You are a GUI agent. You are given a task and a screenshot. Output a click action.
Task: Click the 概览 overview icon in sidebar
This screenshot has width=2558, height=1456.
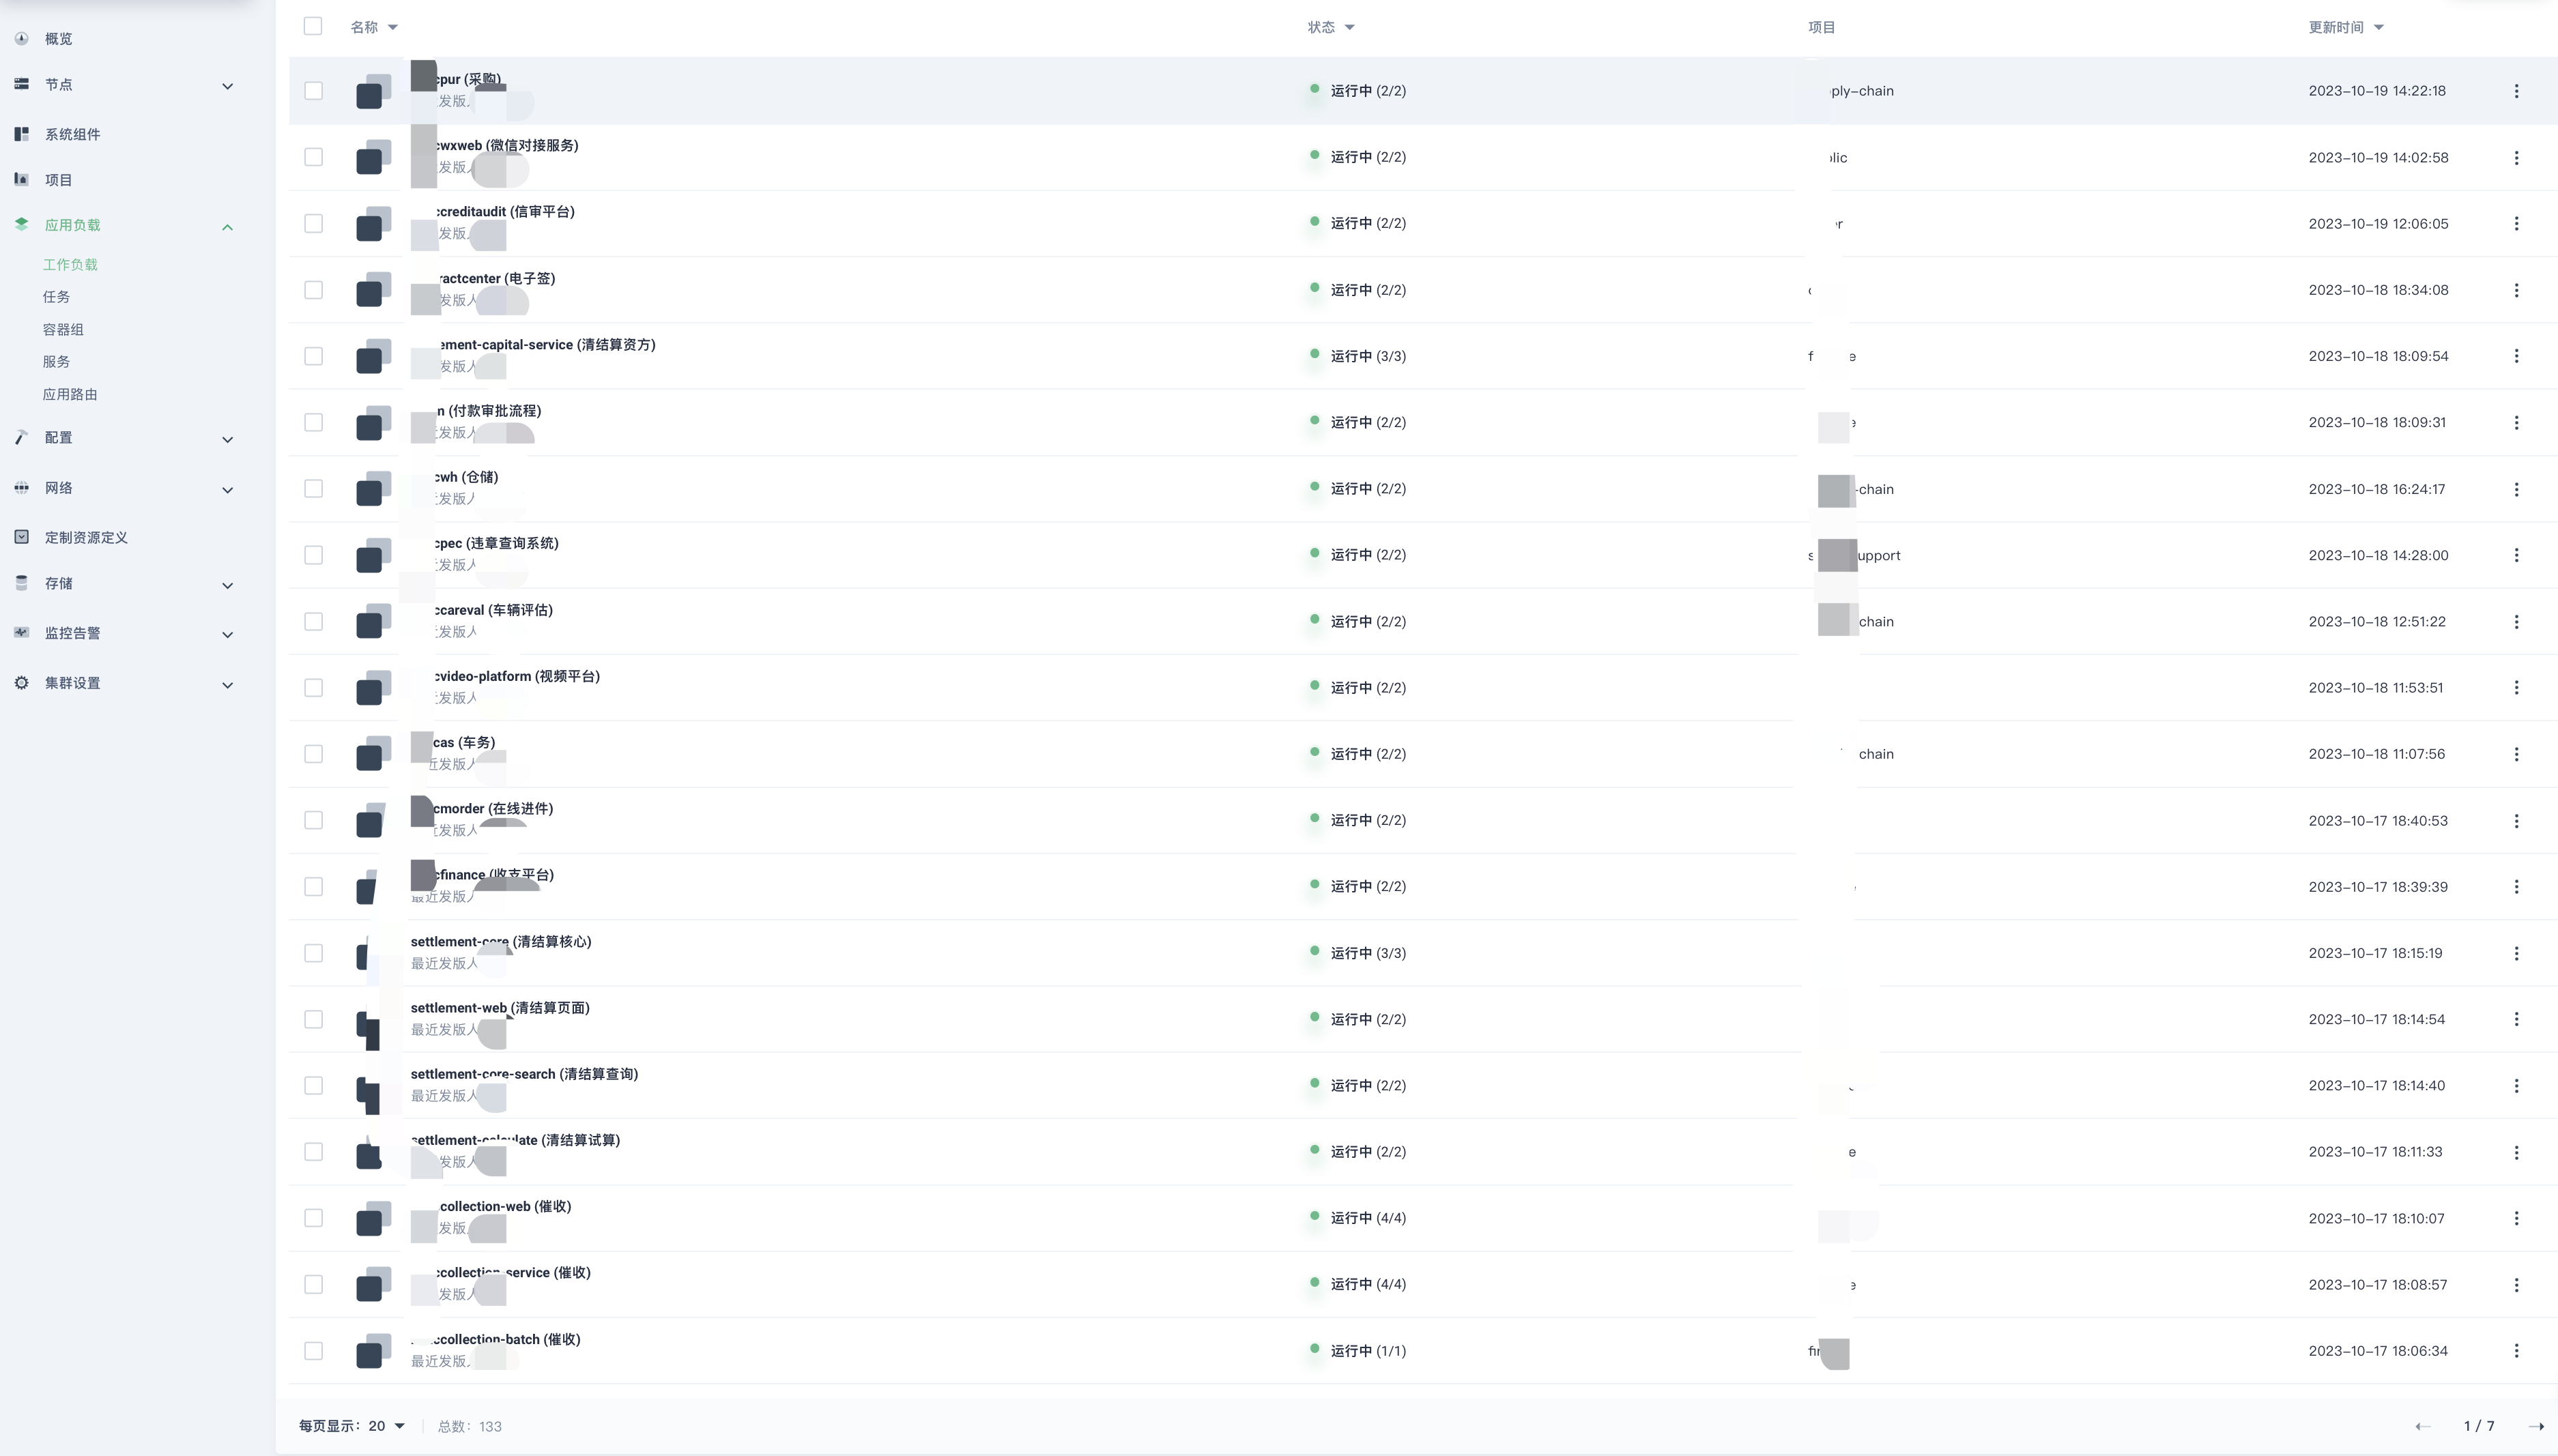(x=21, y=38)
